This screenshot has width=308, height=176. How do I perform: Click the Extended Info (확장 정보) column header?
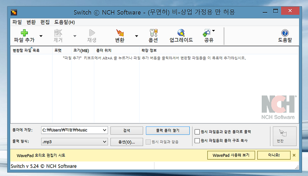pyautogui.click(x=219, y=50)
